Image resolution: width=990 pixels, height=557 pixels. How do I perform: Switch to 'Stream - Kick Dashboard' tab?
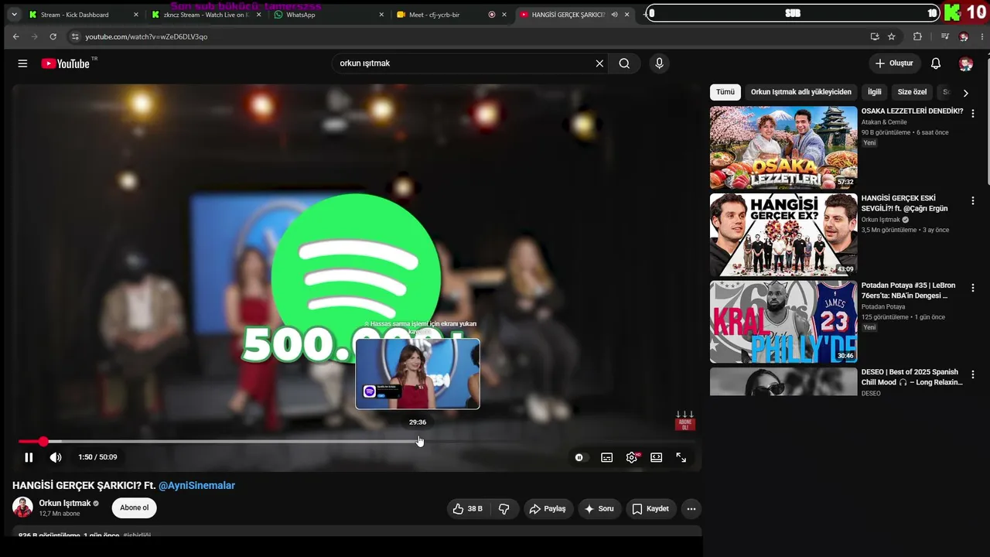[x=84, y=15]
